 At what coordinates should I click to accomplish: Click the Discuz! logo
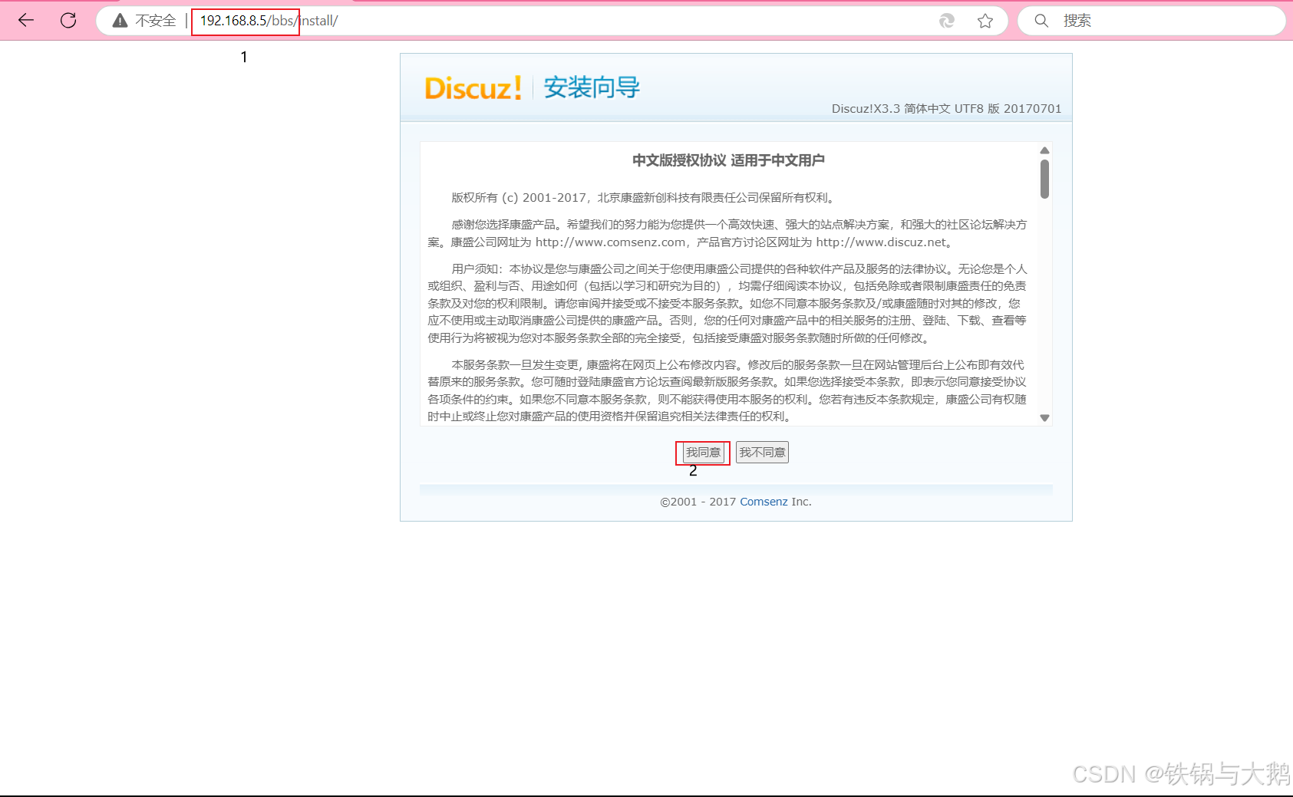[473, 88]
